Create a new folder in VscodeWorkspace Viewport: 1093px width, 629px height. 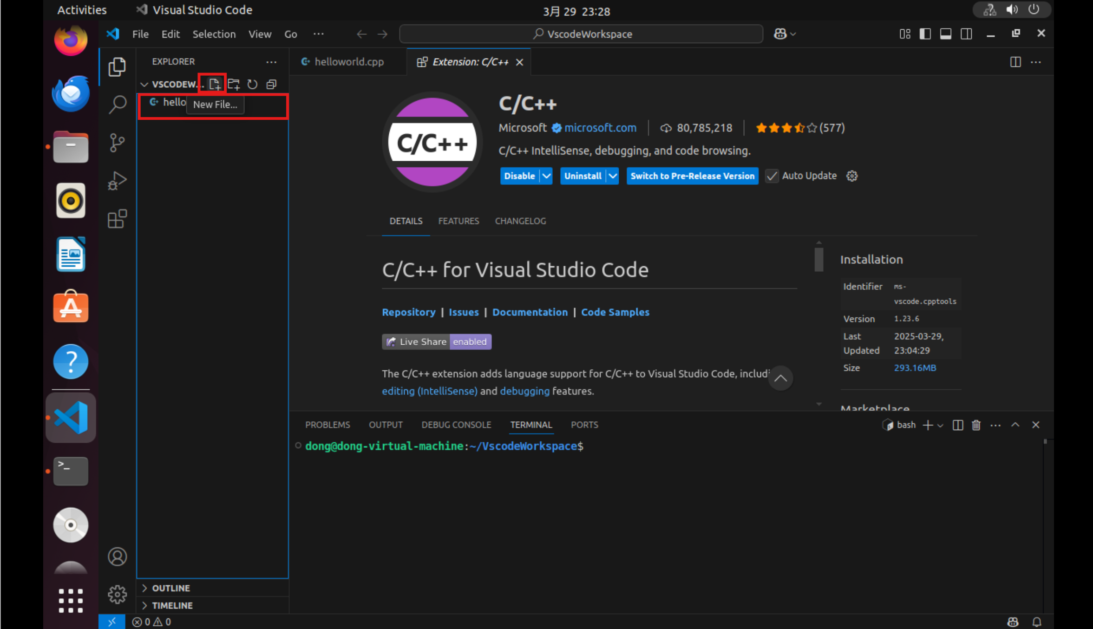click(x=234, y=84)
